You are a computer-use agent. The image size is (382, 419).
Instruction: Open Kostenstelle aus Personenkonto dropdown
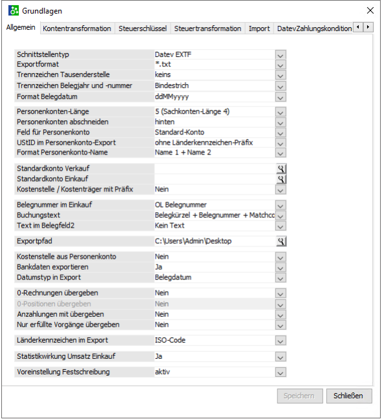coord(281,257)
